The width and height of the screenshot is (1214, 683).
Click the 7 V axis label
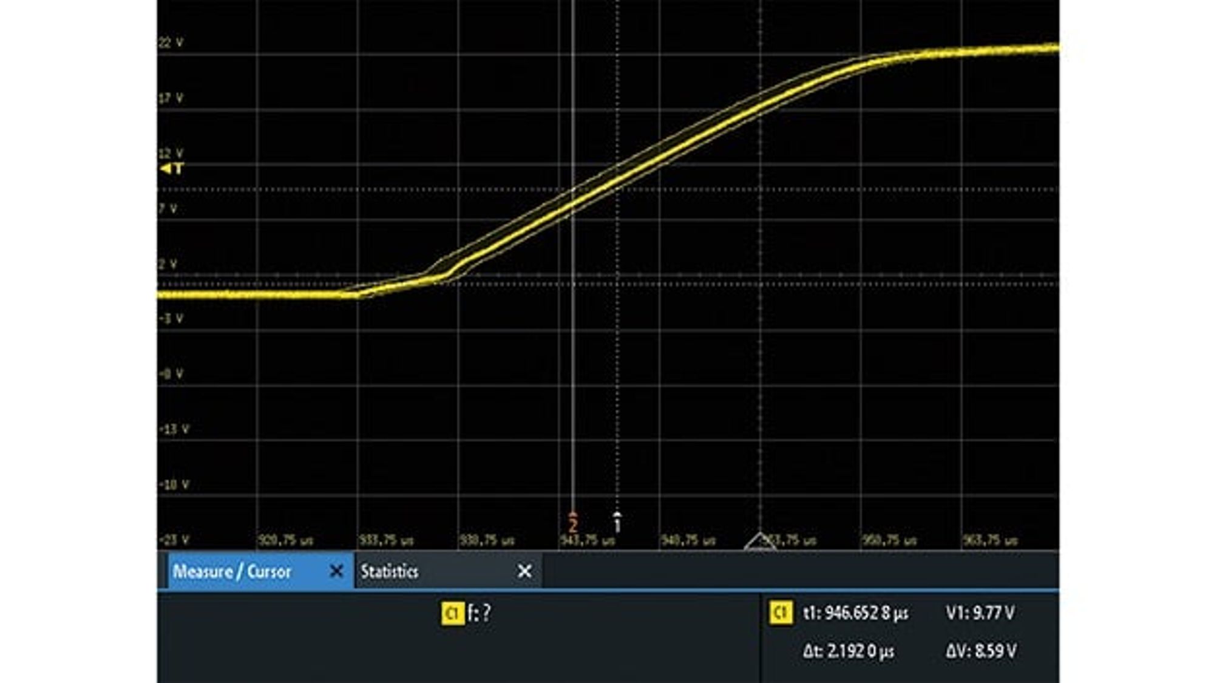168,209
